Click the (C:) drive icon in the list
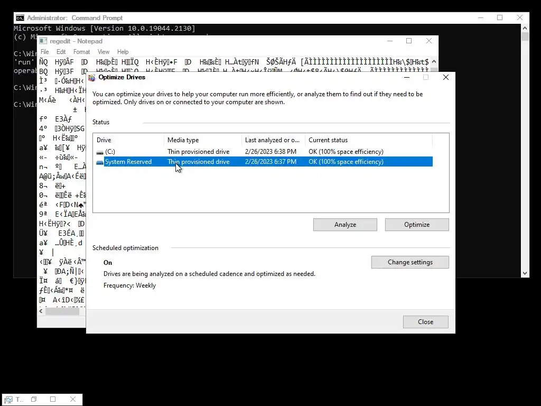541x406 pixels. click(100, 152)
